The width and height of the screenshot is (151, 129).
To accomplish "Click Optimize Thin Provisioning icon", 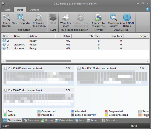I will coord(81,21).
